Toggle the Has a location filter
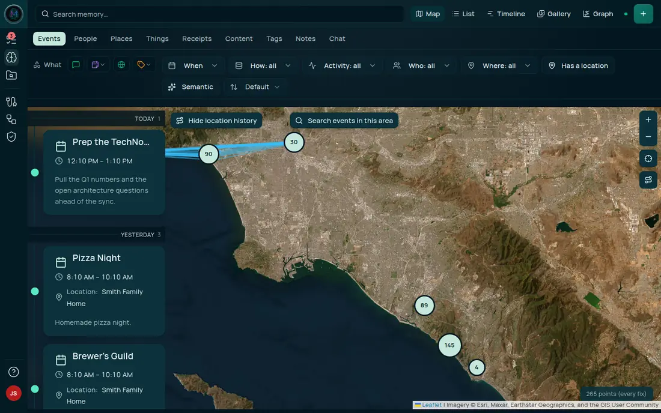Screen dimensions: 661x413 (578, 65)
